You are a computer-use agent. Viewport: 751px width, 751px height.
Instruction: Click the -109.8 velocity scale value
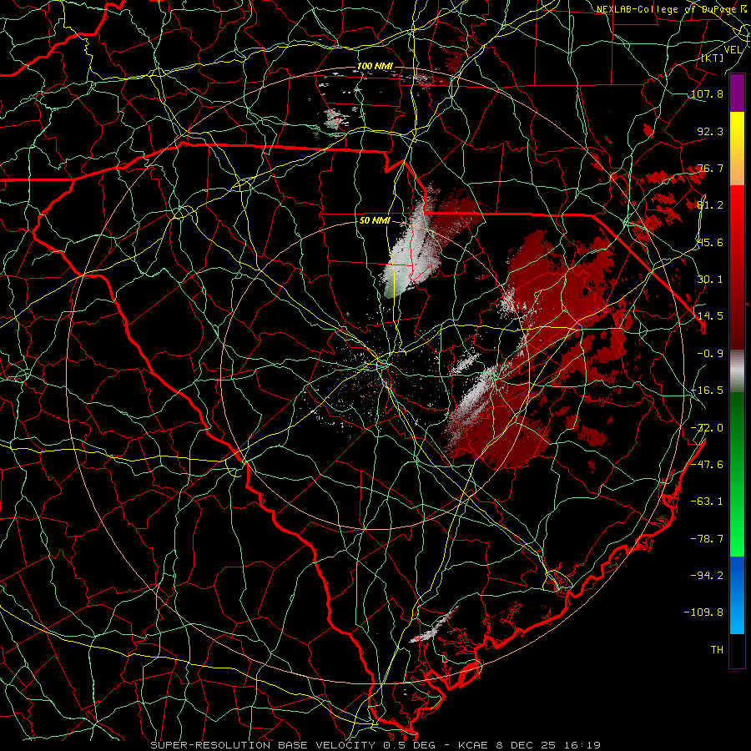click(704, 612)
